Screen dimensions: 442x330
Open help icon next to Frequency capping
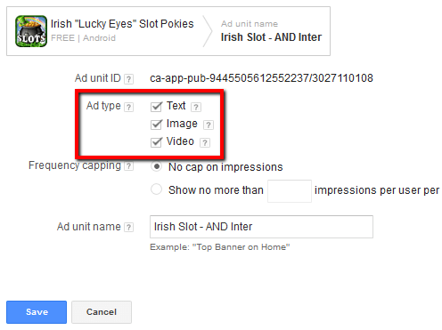[128, 166]
